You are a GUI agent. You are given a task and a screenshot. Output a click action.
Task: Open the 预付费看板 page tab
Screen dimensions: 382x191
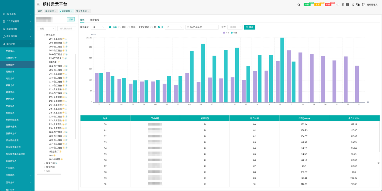click(81, 11)
